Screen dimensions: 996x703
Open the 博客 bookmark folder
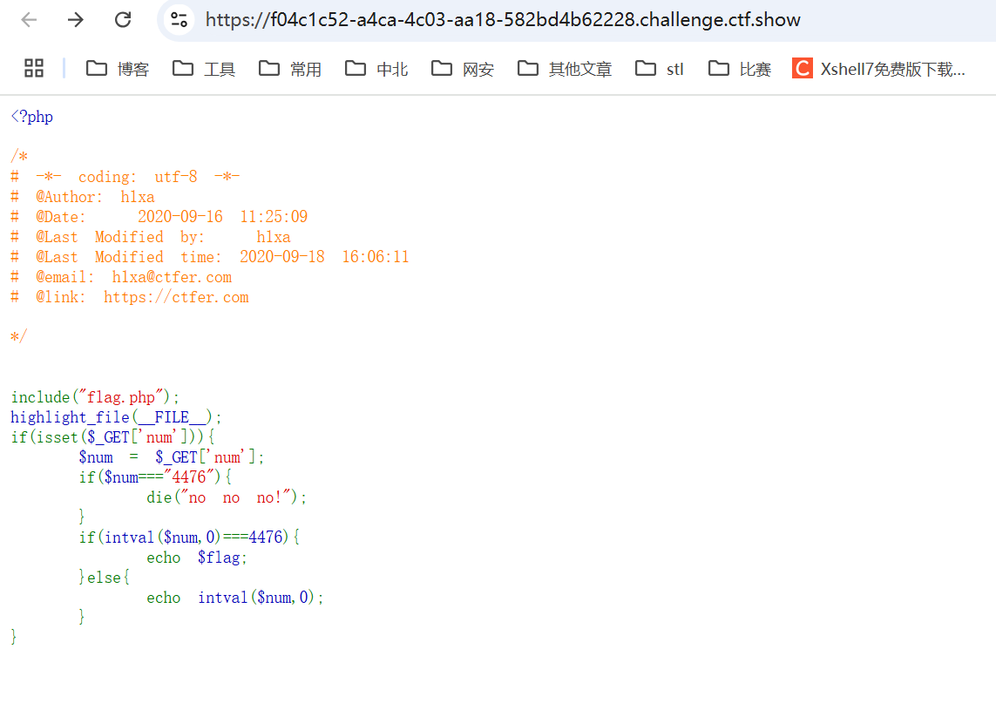point(118,69)
